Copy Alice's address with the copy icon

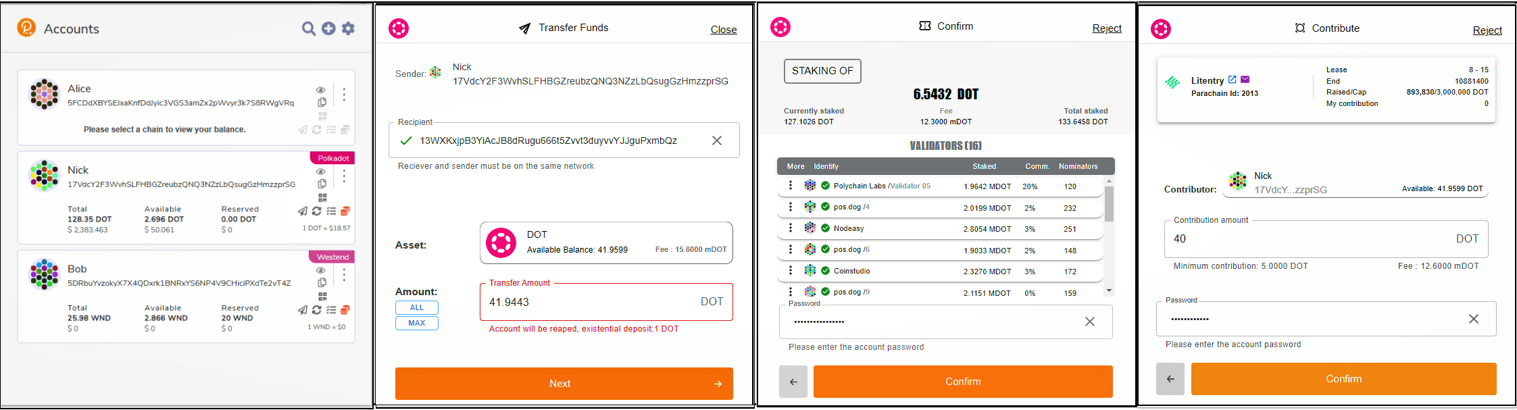pos(322,103)
